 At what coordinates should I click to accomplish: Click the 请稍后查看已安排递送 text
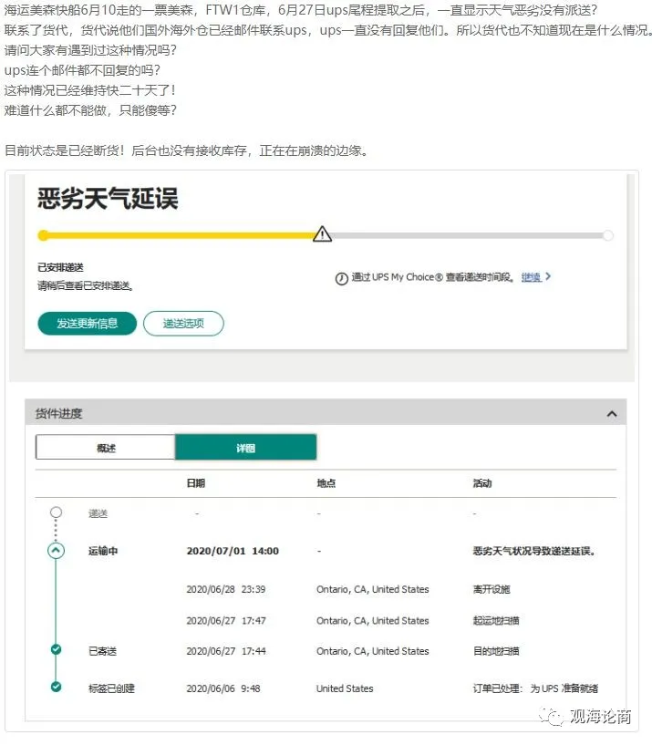pyautogui.click(x=86, y=285)
